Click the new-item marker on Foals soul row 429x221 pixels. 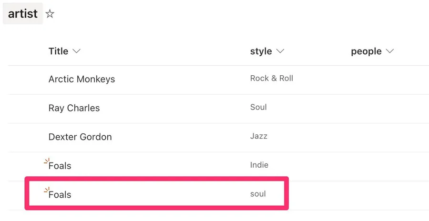47,191
